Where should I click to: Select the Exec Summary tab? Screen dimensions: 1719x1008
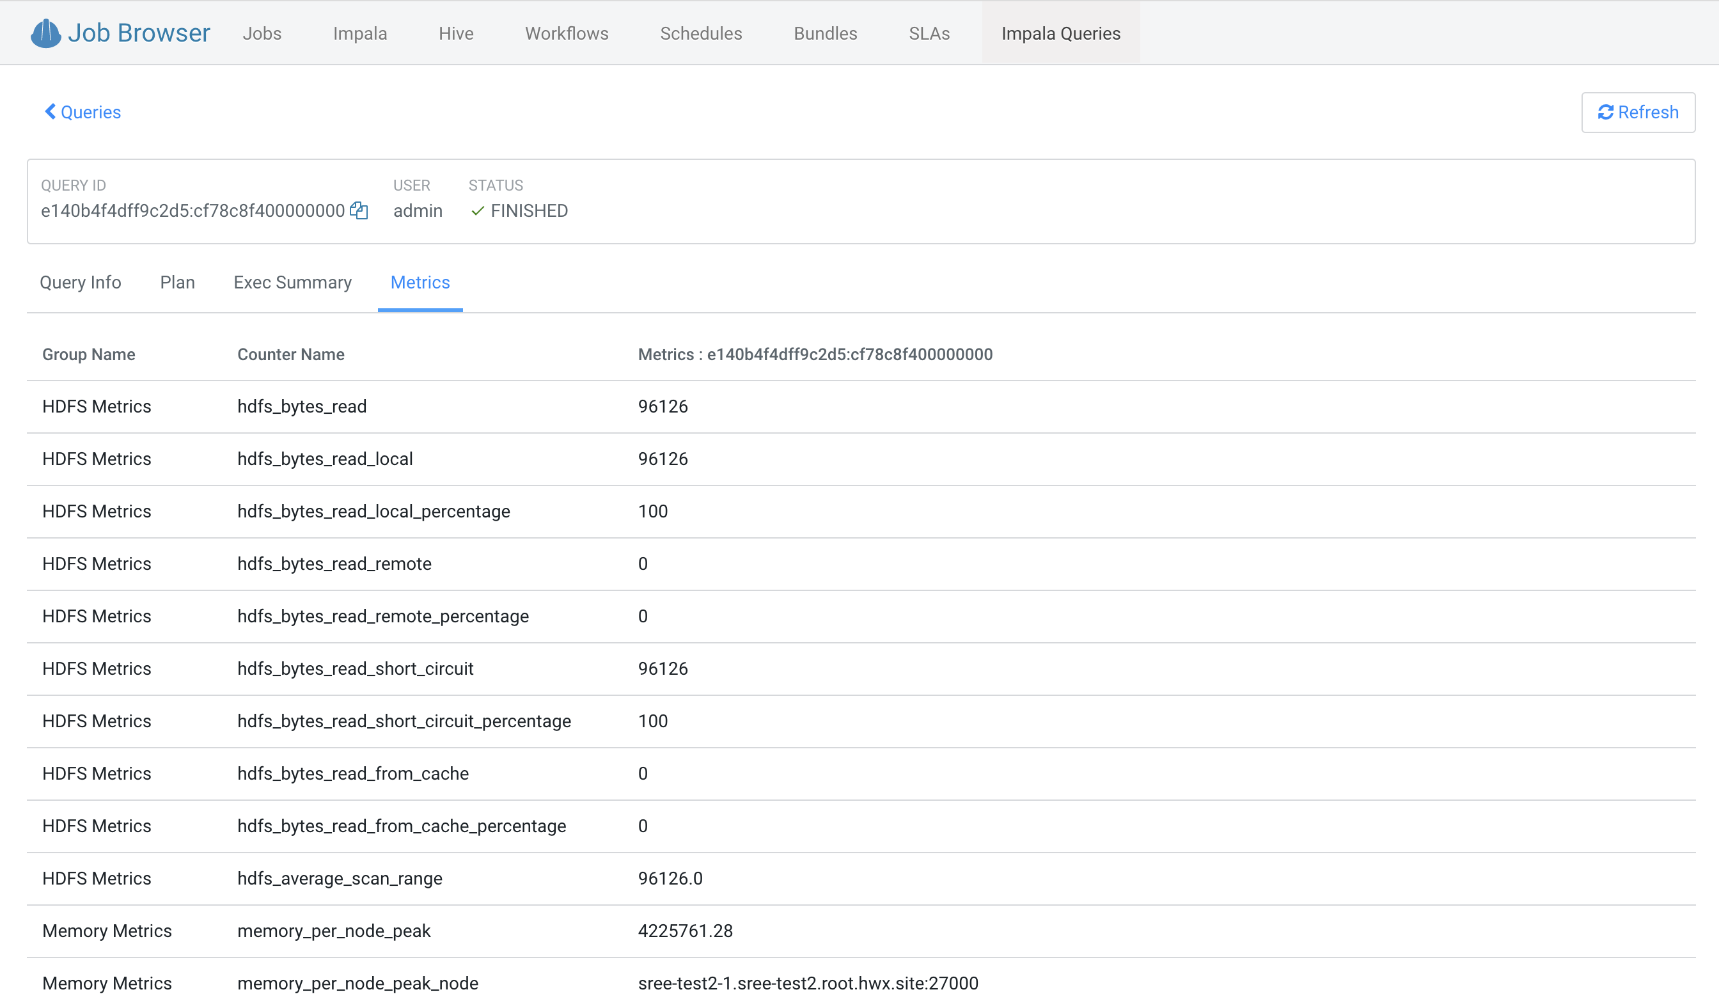[292, 282]
